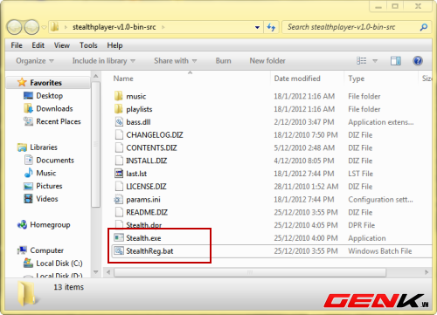The height and width of the screenshot is (315, 437).
Task: Expand the Organize dropdown
Action: click(35, 61)
